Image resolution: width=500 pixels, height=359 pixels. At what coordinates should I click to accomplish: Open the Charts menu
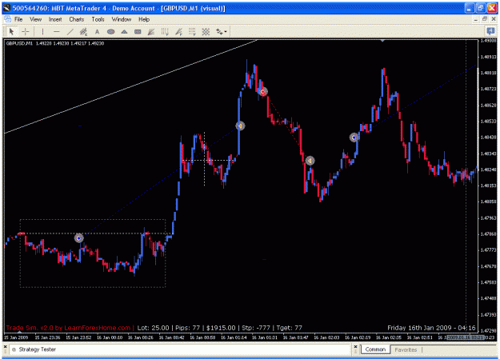(77, 19)
